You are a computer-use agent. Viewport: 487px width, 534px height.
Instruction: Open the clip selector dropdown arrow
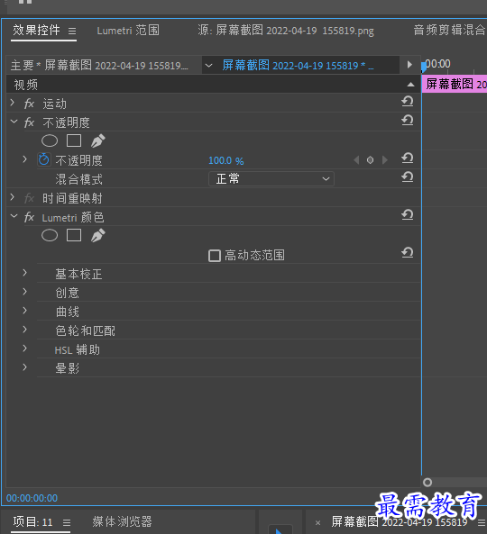tap(208, 66)
